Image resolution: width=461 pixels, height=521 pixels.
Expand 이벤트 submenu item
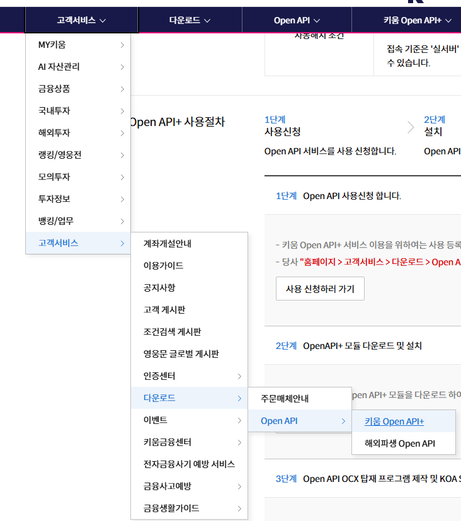(190, 420)
